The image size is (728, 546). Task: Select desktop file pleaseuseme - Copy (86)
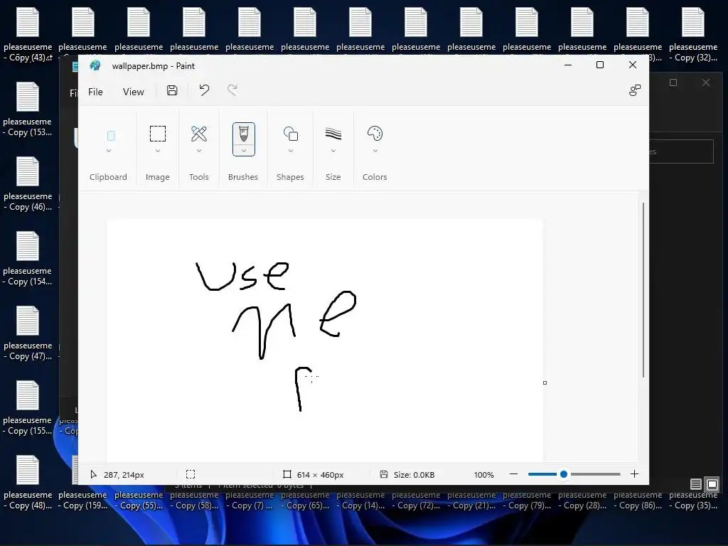tap(638, 500)
